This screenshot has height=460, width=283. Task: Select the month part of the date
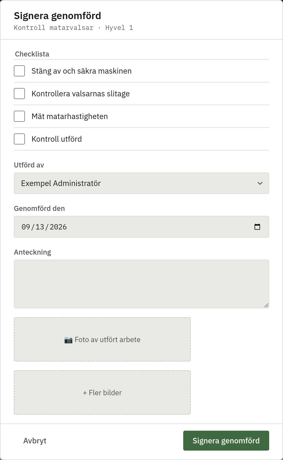tap(26, 227)
